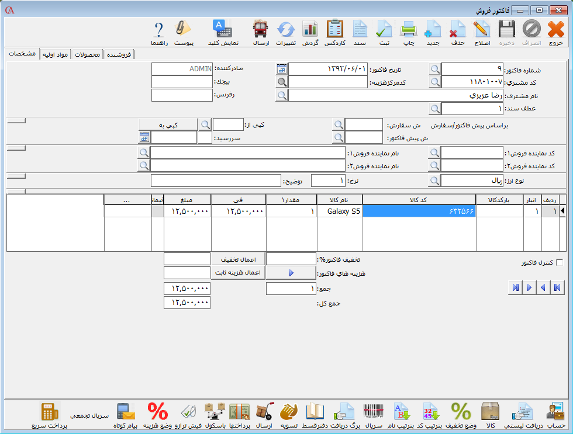
Task: Enable the Invoice control (کنترل فاکتور) checkbox
Action: pyautogui.click(x=560, y=263)
